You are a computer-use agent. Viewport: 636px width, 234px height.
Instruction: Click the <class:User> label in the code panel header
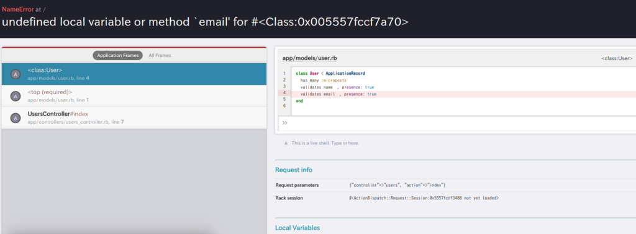tap(617, 59)
